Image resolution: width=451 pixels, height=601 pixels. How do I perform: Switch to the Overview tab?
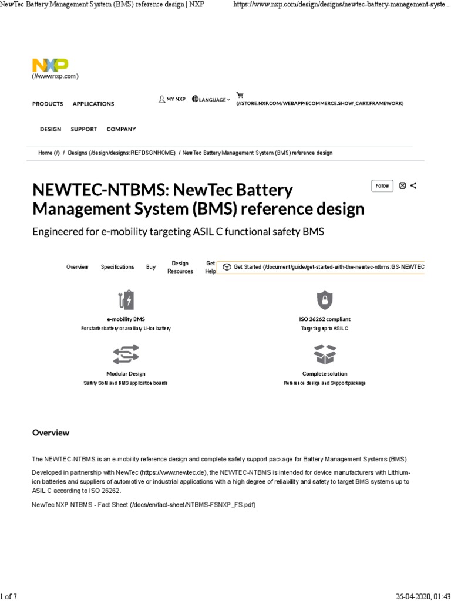click(77, 267)
